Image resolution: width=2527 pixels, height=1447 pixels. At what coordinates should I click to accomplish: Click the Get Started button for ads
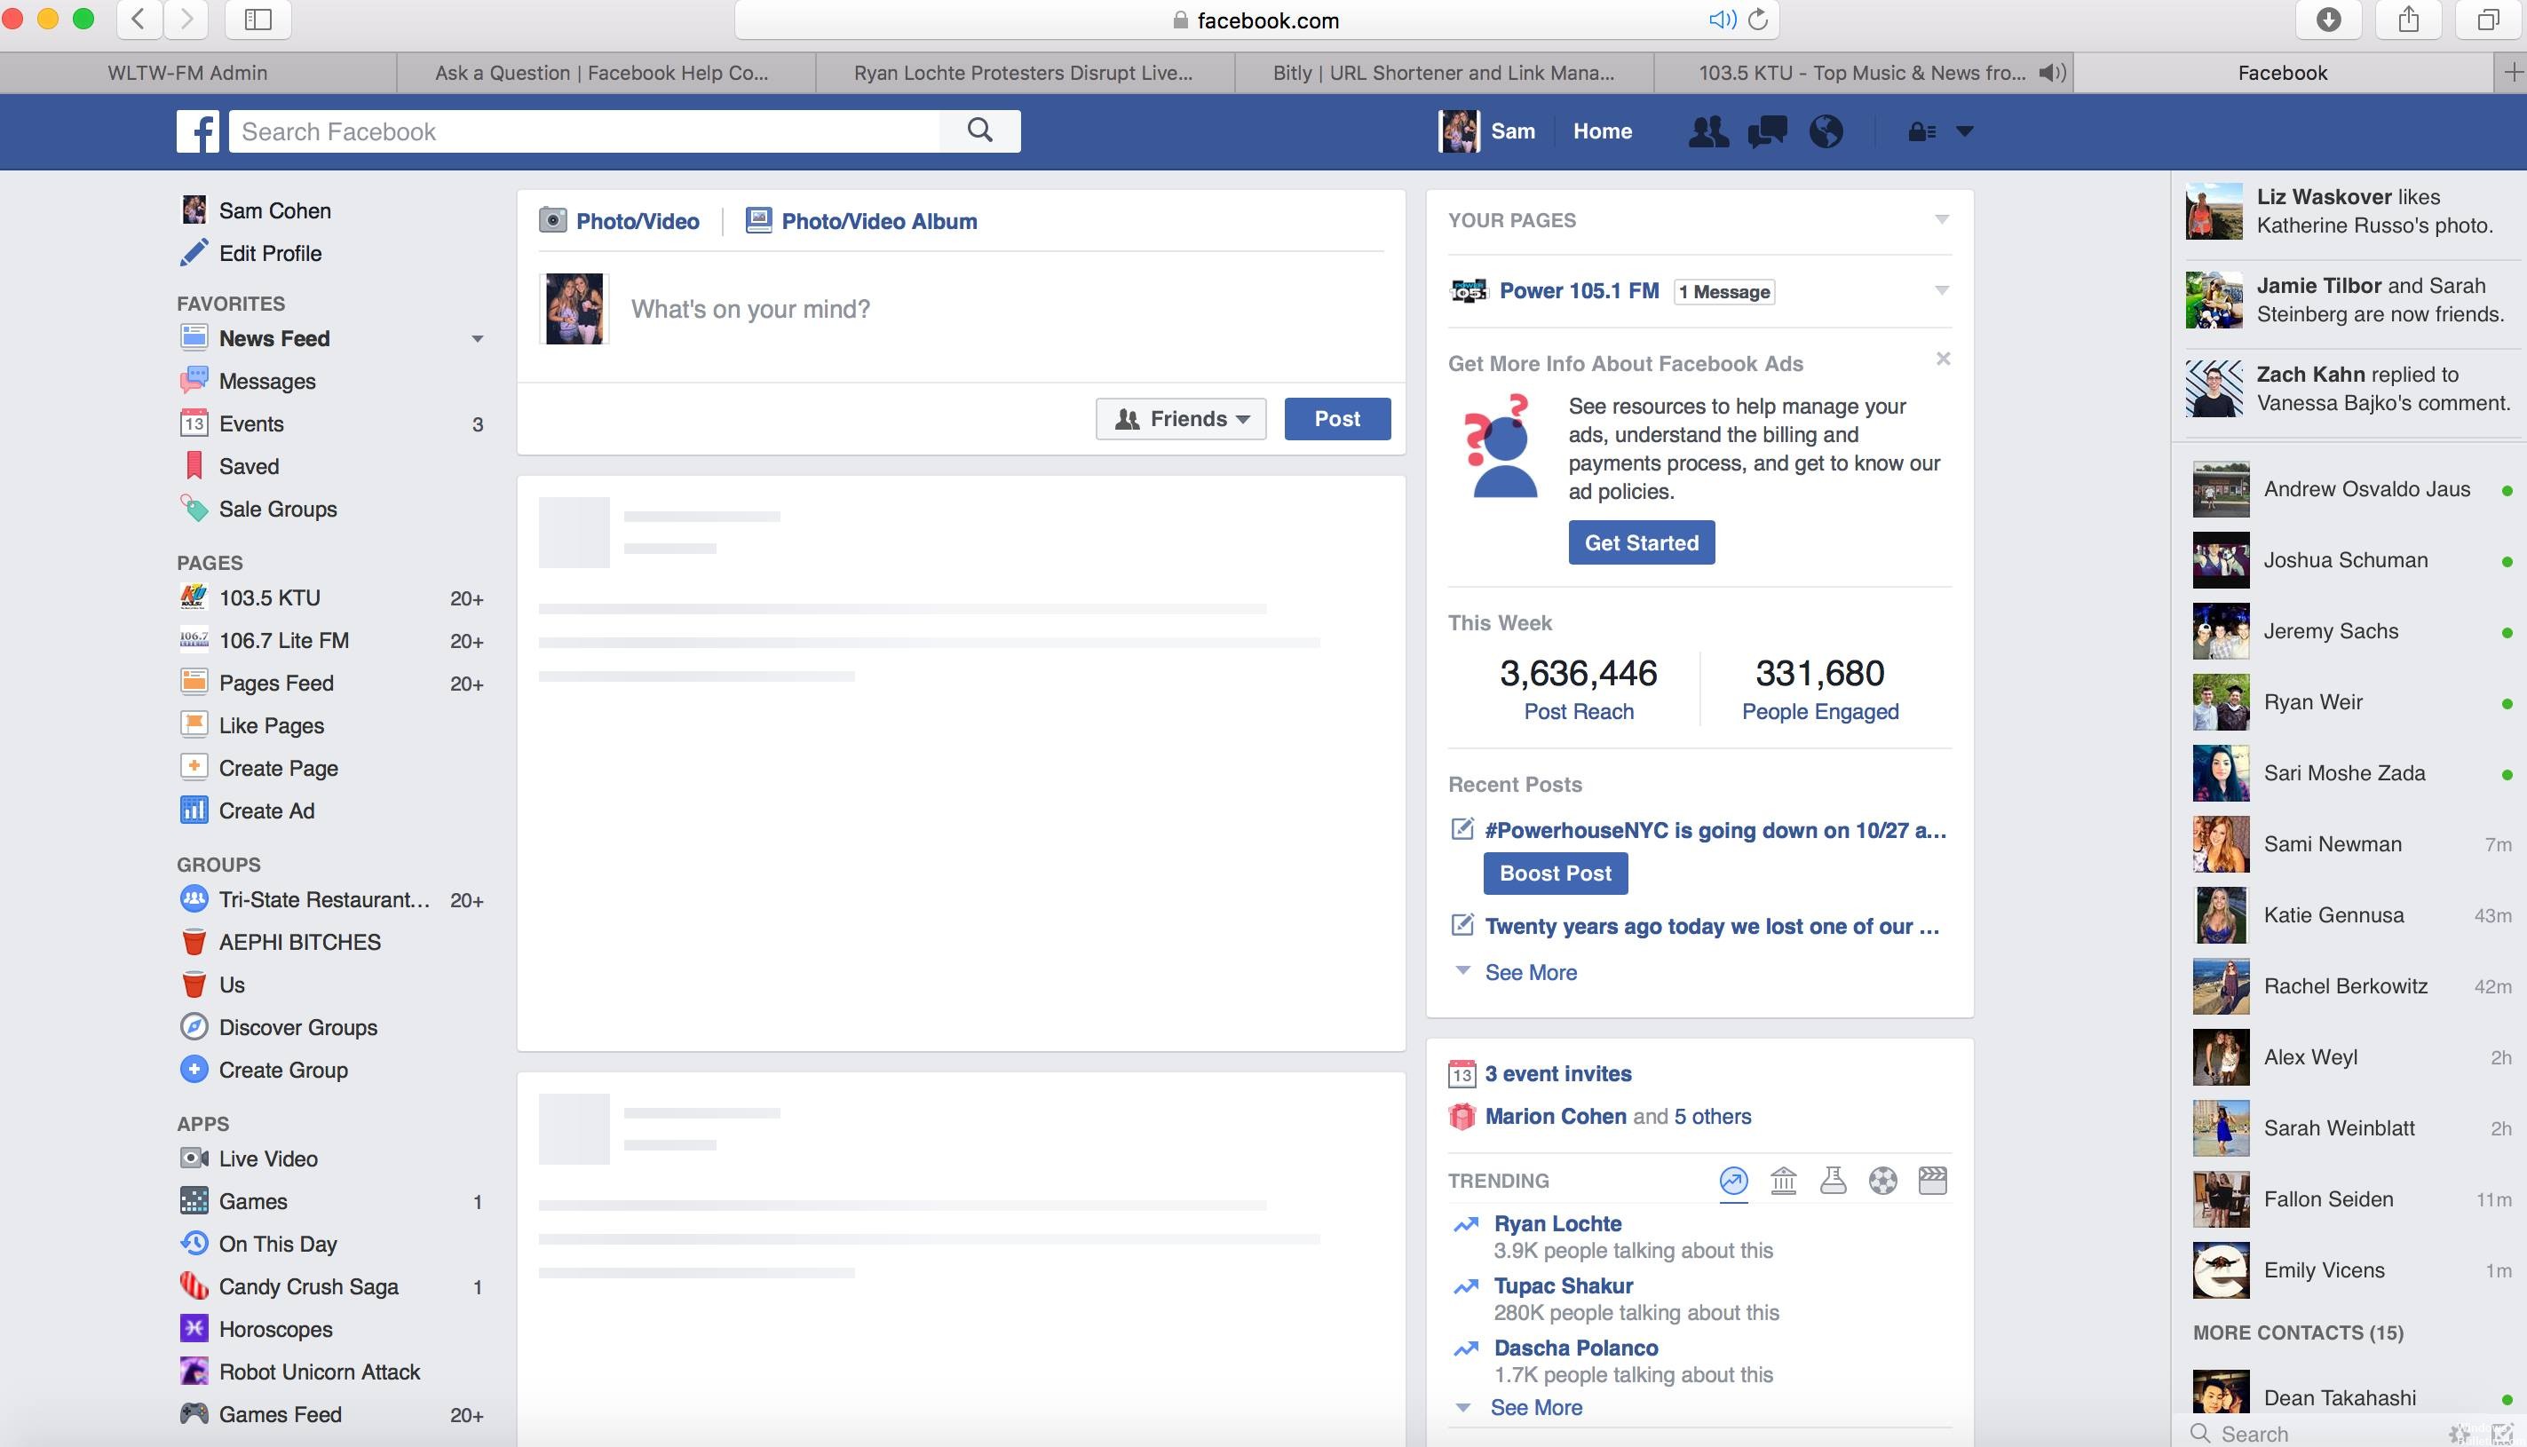point(1641,542)
